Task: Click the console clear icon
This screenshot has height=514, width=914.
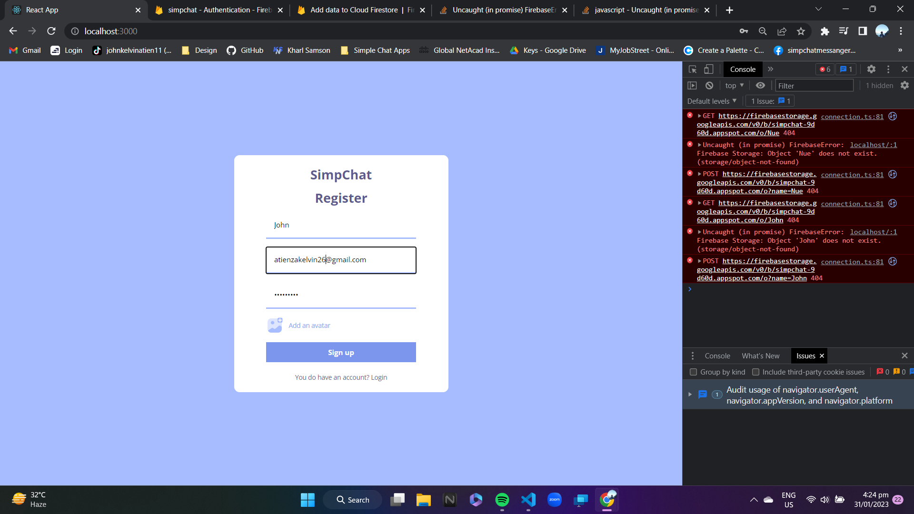Action: pos(709,85)
